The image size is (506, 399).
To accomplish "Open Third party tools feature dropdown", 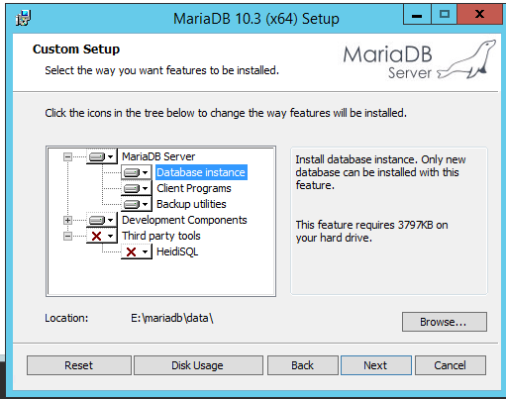I will coord(102,236).
